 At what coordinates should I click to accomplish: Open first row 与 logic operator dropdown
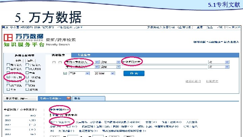pyautogui.click(x=227, y=62)
